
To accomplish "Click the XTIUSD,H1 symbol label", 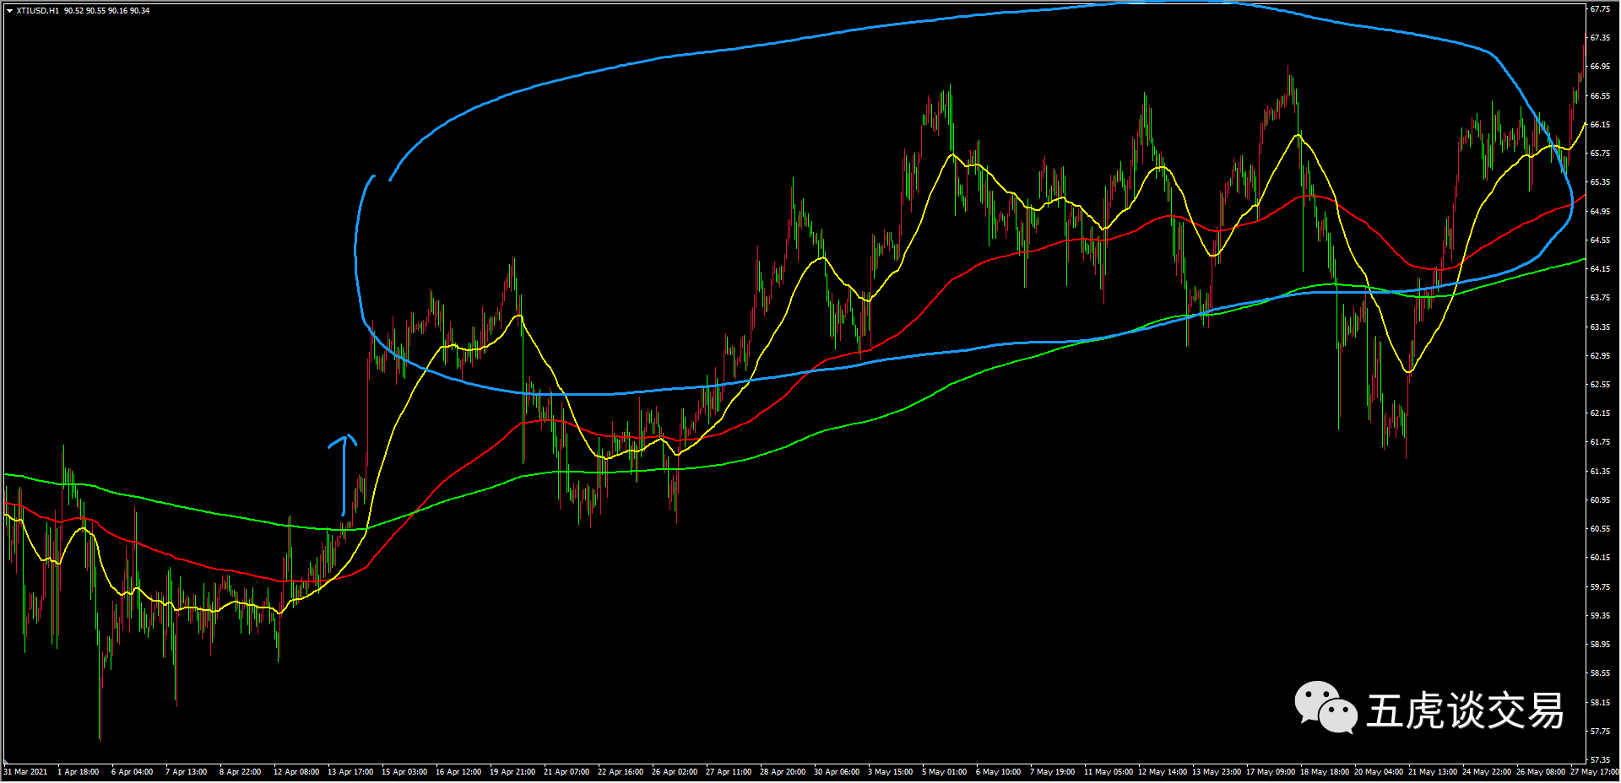I will [37, 11].
